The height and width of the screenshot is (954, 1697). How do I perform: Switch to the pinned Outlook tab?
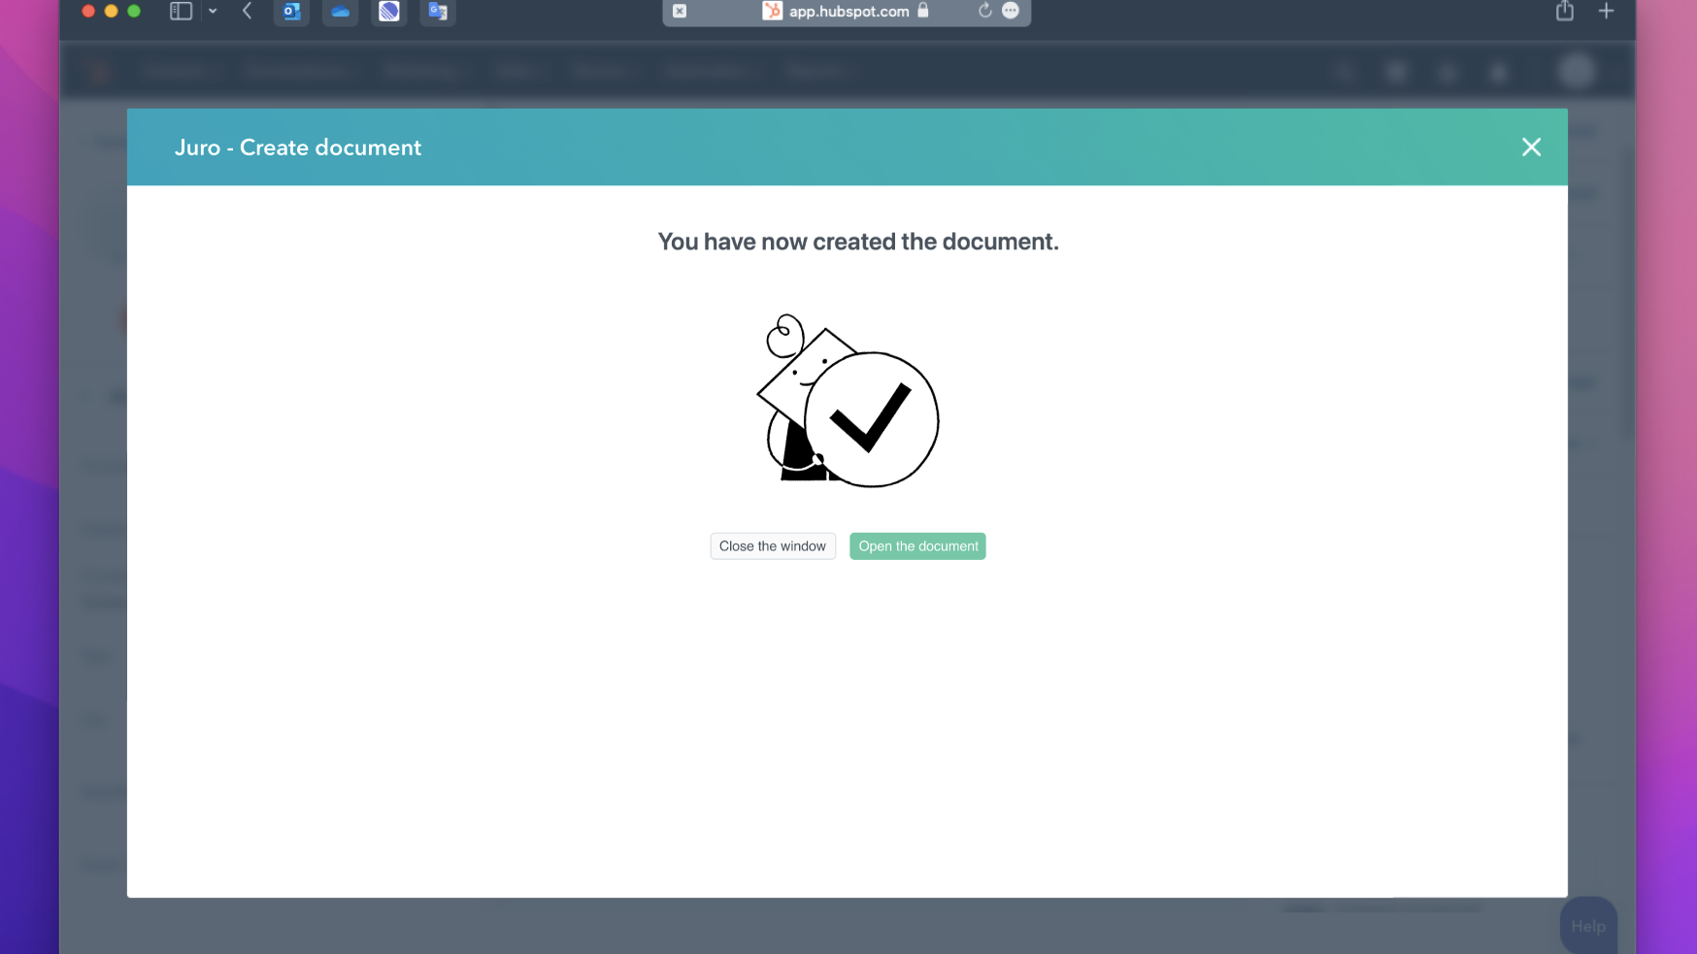click(x=291, y=12)
